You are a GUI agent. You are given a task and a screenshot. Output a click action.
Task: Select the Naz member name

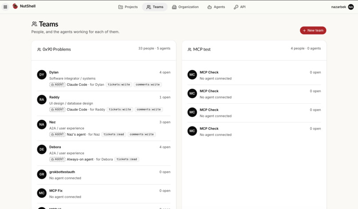click(52, 122)
